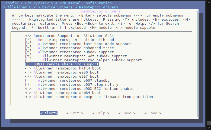The image size is (211, 130).
Task: Click the Save button
Action: [127, 113]
